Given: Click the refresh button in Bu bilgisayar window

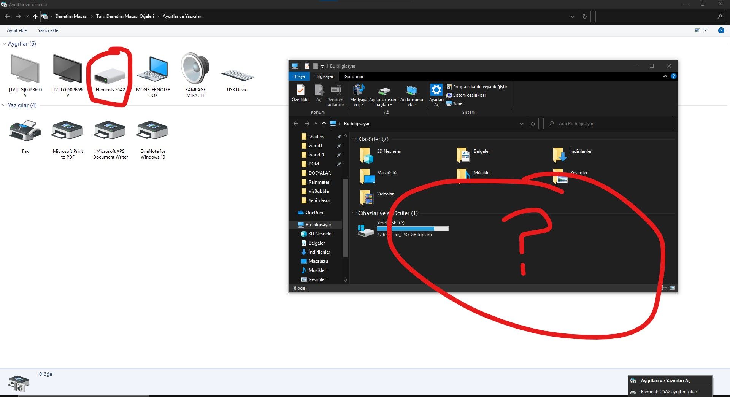Looking at the screenshot, I should [533, 124].
